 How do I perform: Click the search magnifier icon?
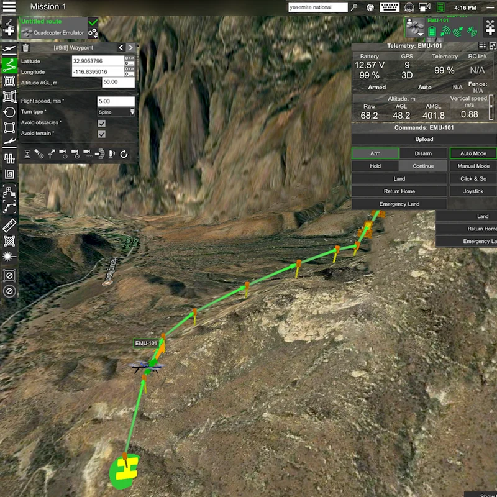coord(354,7)
